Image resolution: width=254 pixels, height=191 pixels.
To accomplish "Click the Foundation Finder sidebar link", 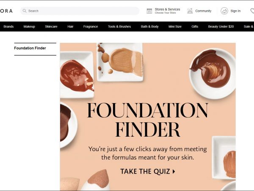I will 30,48.
